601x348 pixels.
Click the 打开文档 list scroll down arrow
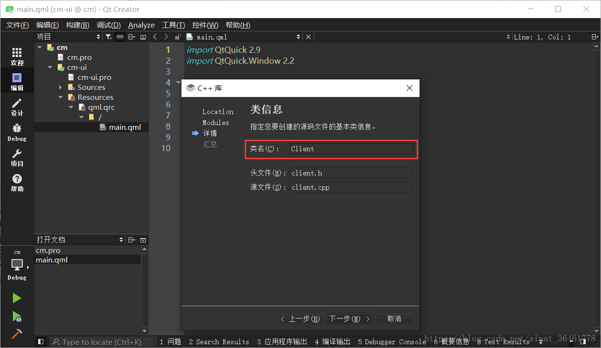tap(145, 331)
